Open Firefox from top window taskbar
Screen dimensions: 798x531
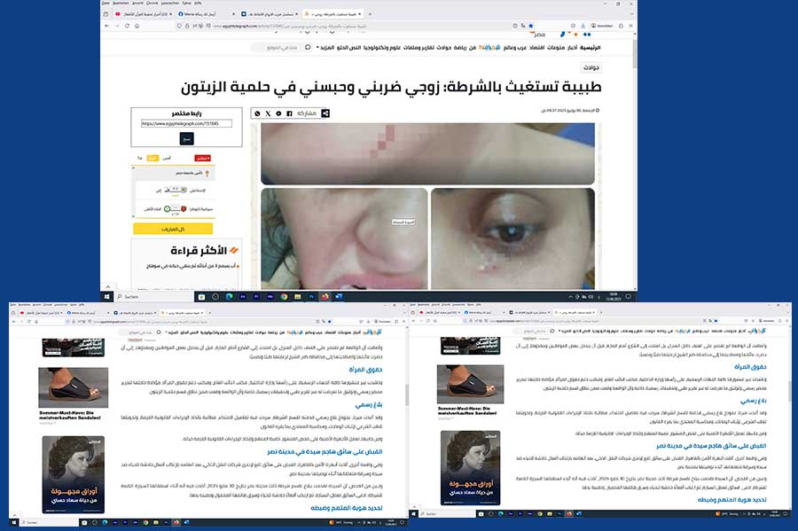[325, 296]
